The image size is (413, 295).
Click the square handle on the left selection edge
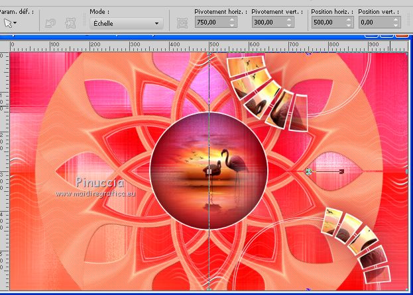(209, 171)
